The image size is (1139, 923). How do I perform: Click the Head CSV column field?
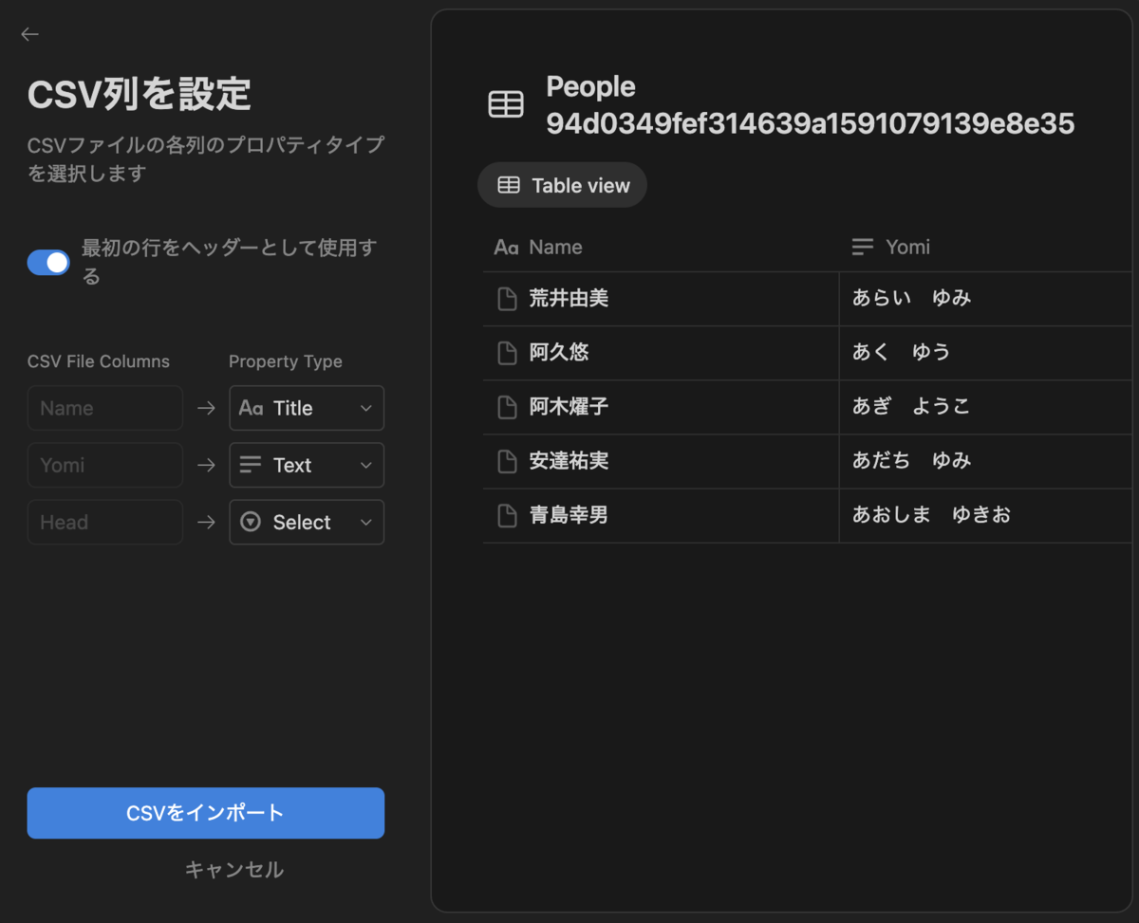105,522
